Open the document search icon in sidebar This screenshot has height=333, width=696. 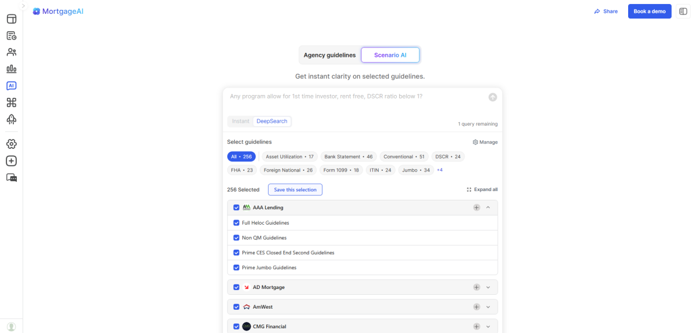point(11,36)
